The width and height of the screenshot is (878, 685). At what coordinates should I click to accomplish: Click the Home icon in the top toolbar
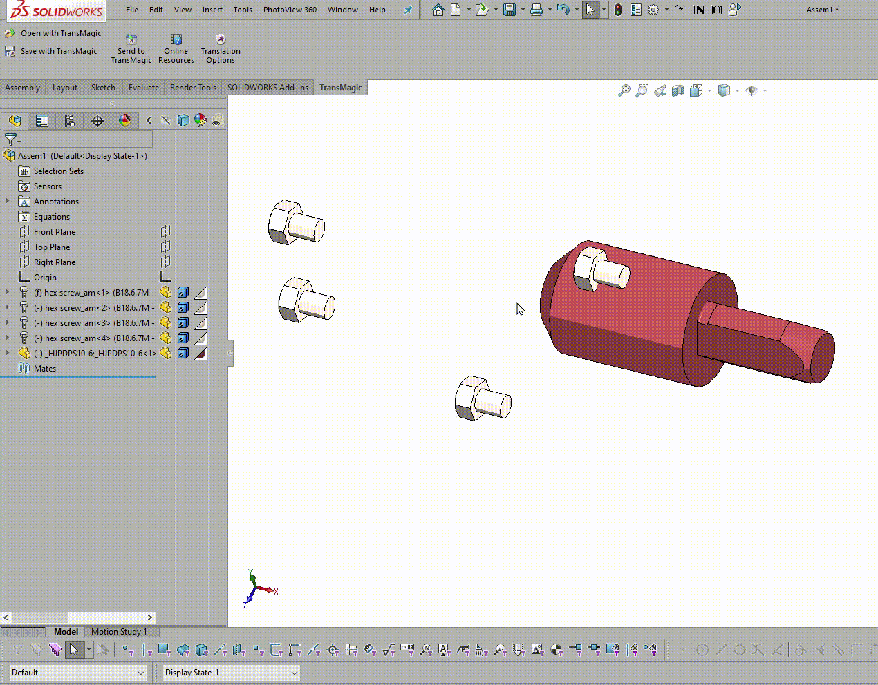coord(438,10)
